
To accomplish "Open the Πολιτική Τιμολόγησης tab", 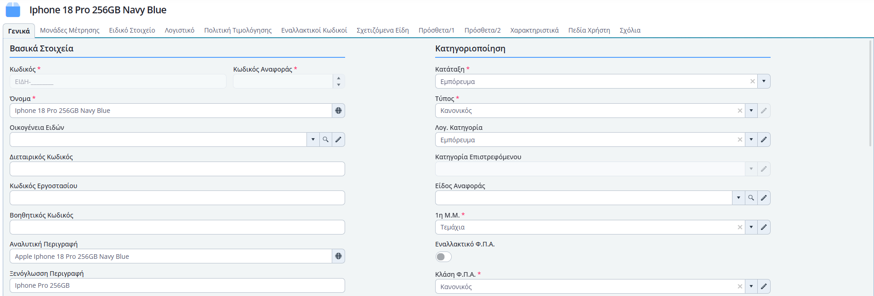I will coord(238,30).
